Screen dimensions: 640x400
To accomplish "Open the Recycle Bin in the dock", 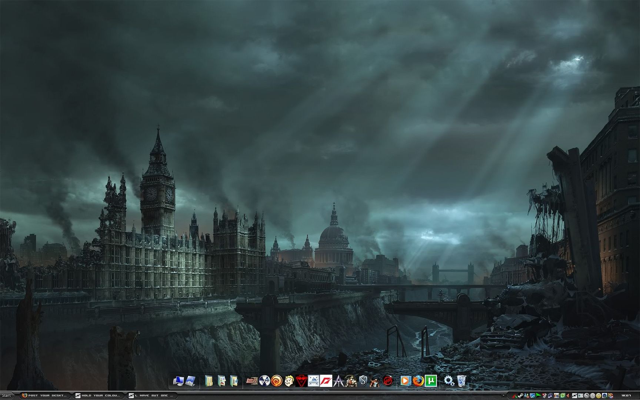I will click(x=461, y=381).
